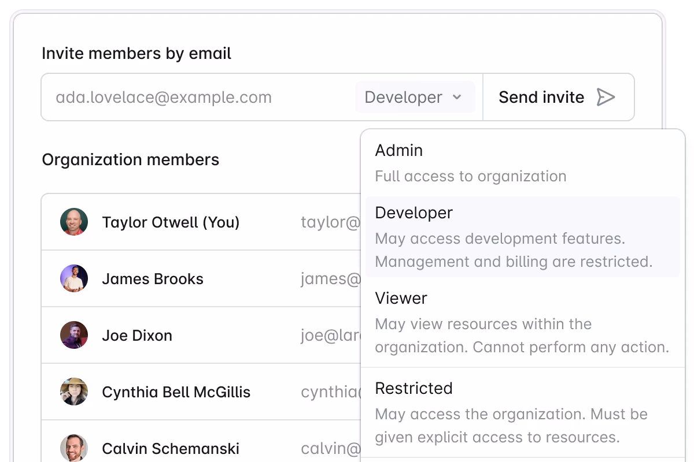Click the calvin@ email text
Viewport: 694px width, 462px height.
(x=330, y=449)
